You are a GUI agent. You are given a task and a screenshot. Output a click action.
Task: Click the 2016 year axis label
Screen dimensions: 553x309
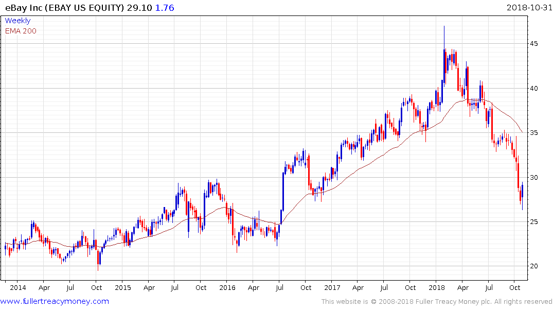point(227,287)
